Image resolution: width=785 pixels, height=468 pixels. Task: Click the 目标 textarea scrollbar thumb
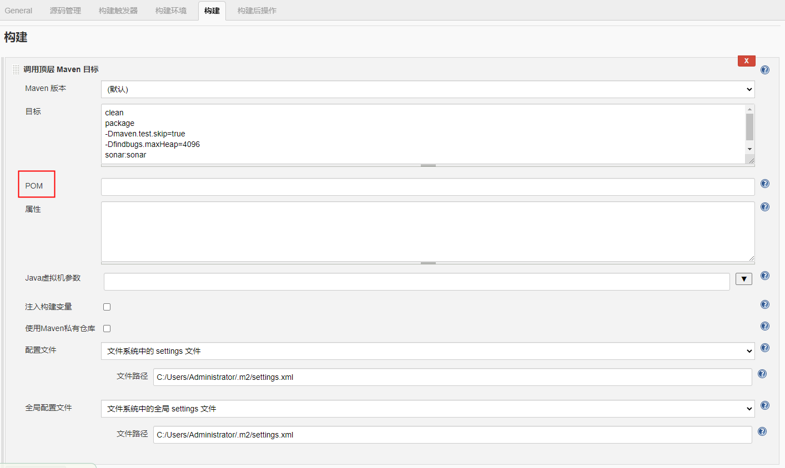749,127
